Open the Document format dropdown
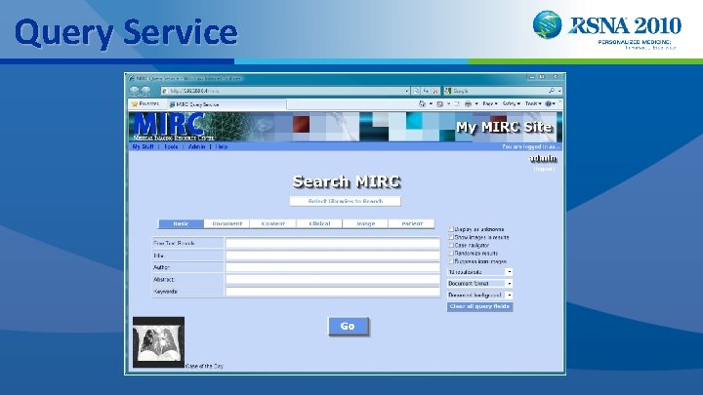The width and height of the screenshot is (703, 395). 479,284
